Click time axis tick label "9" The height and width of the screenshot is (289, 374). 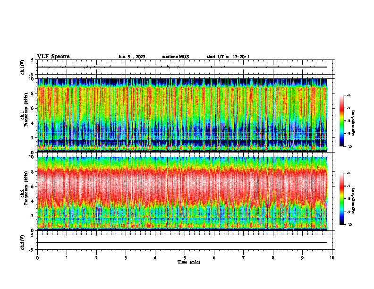tap(302, 258)
